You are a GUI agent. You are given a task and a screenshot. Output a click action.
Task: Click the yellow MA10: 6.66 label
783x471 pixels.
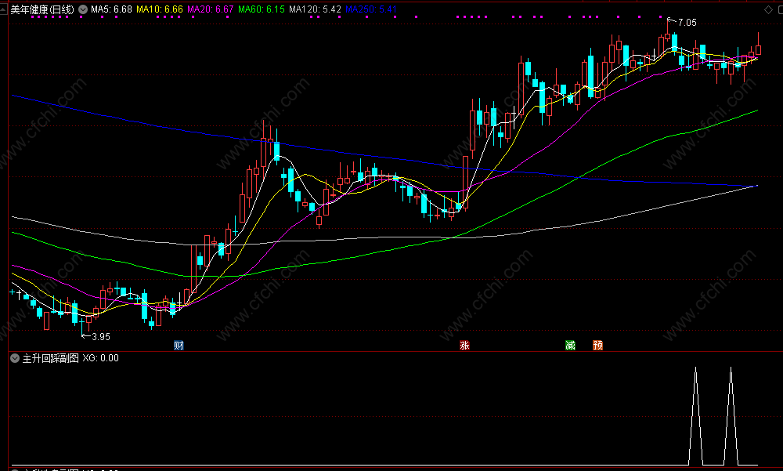[x=160, y=9]
